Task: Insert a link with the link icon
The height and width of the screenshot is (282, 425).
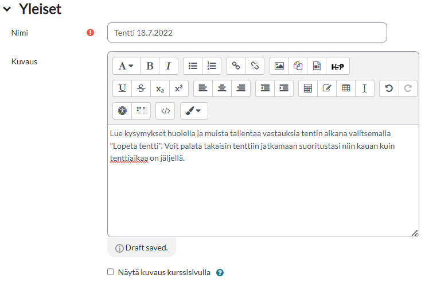Action: click(236, 66)
